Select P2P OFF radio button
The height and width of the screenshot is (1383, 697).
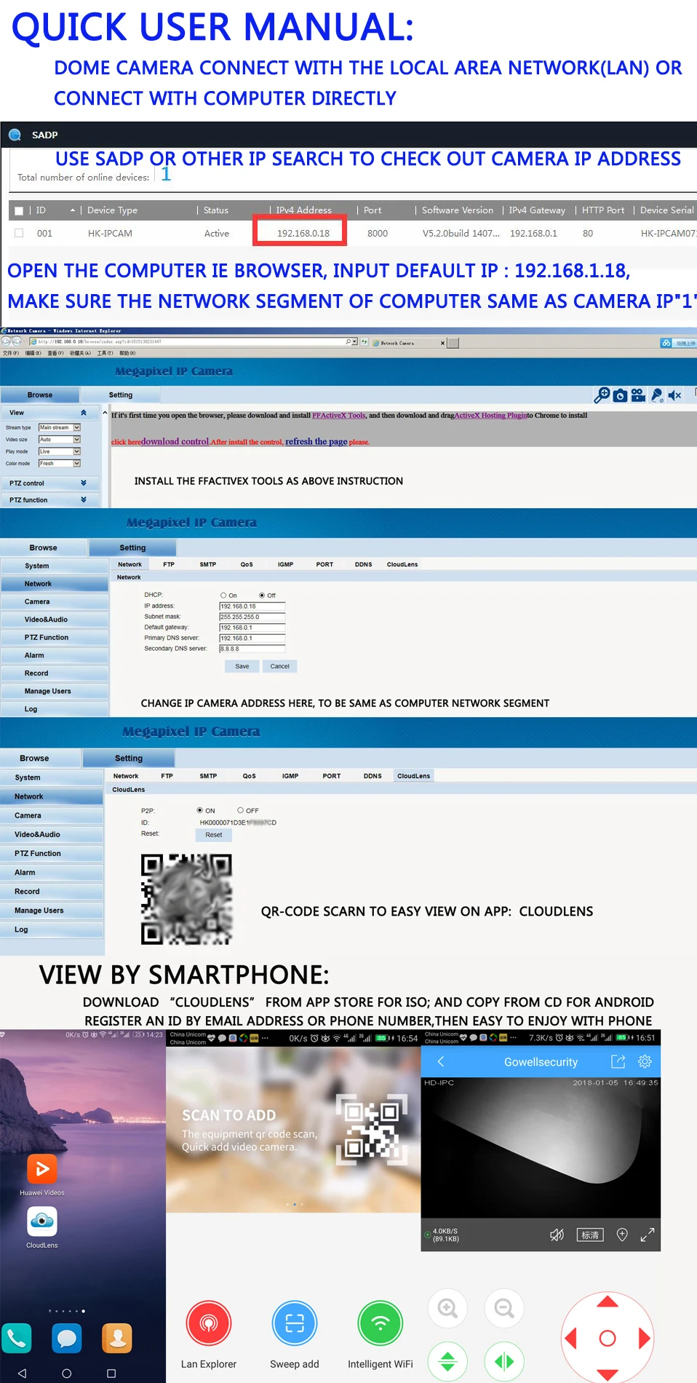coord(240,810)
